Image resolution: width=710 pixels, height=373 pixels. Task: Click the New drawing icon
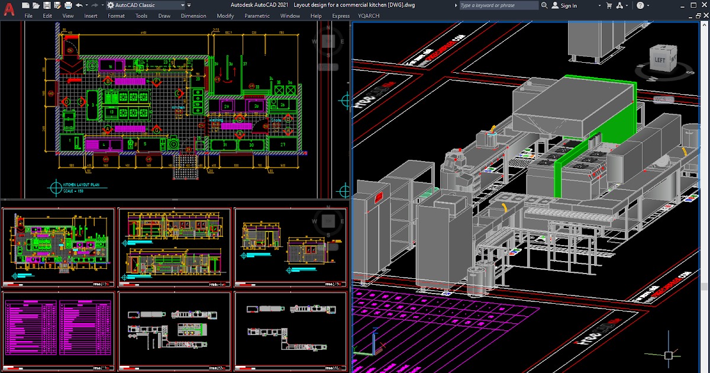click(26, 5)
